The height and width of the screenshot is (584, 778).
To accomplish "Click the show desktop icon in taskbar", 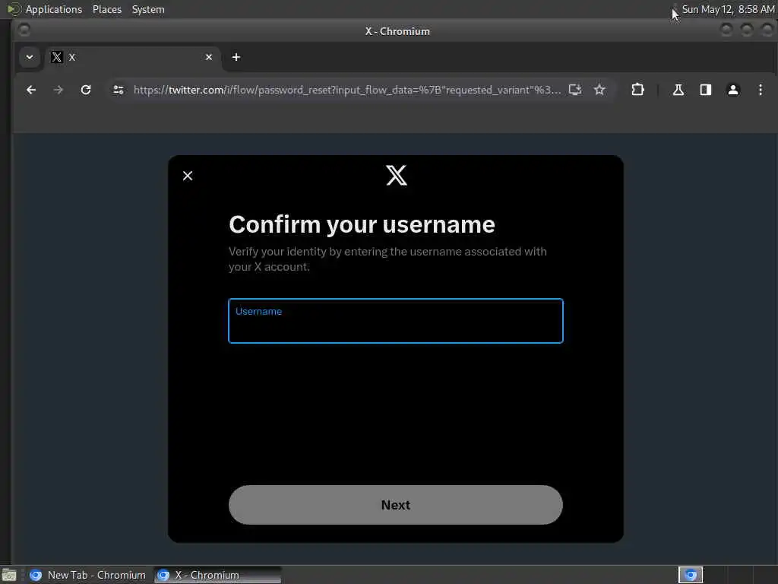I will click(9, 575).
